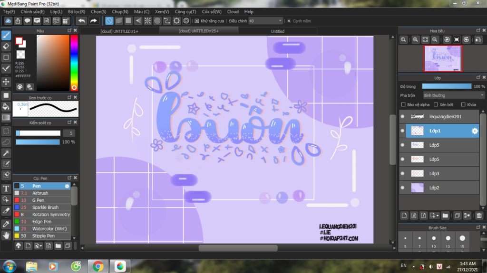Open the Windows Start button
The height and width of the screenshot is (273, 487).
coord(10,266)
